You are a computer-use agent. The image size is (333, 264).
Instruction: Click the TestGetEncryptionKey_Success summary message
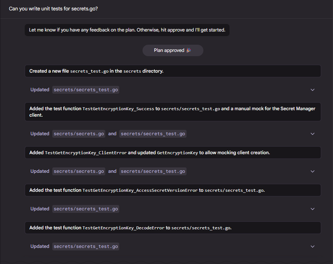173,111
